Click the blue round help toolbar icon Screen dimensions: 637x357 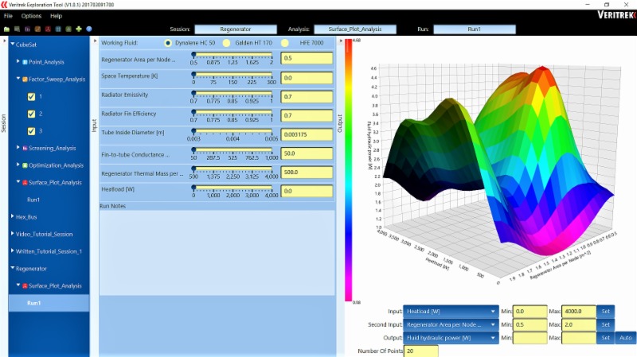[x=89, y=29]
